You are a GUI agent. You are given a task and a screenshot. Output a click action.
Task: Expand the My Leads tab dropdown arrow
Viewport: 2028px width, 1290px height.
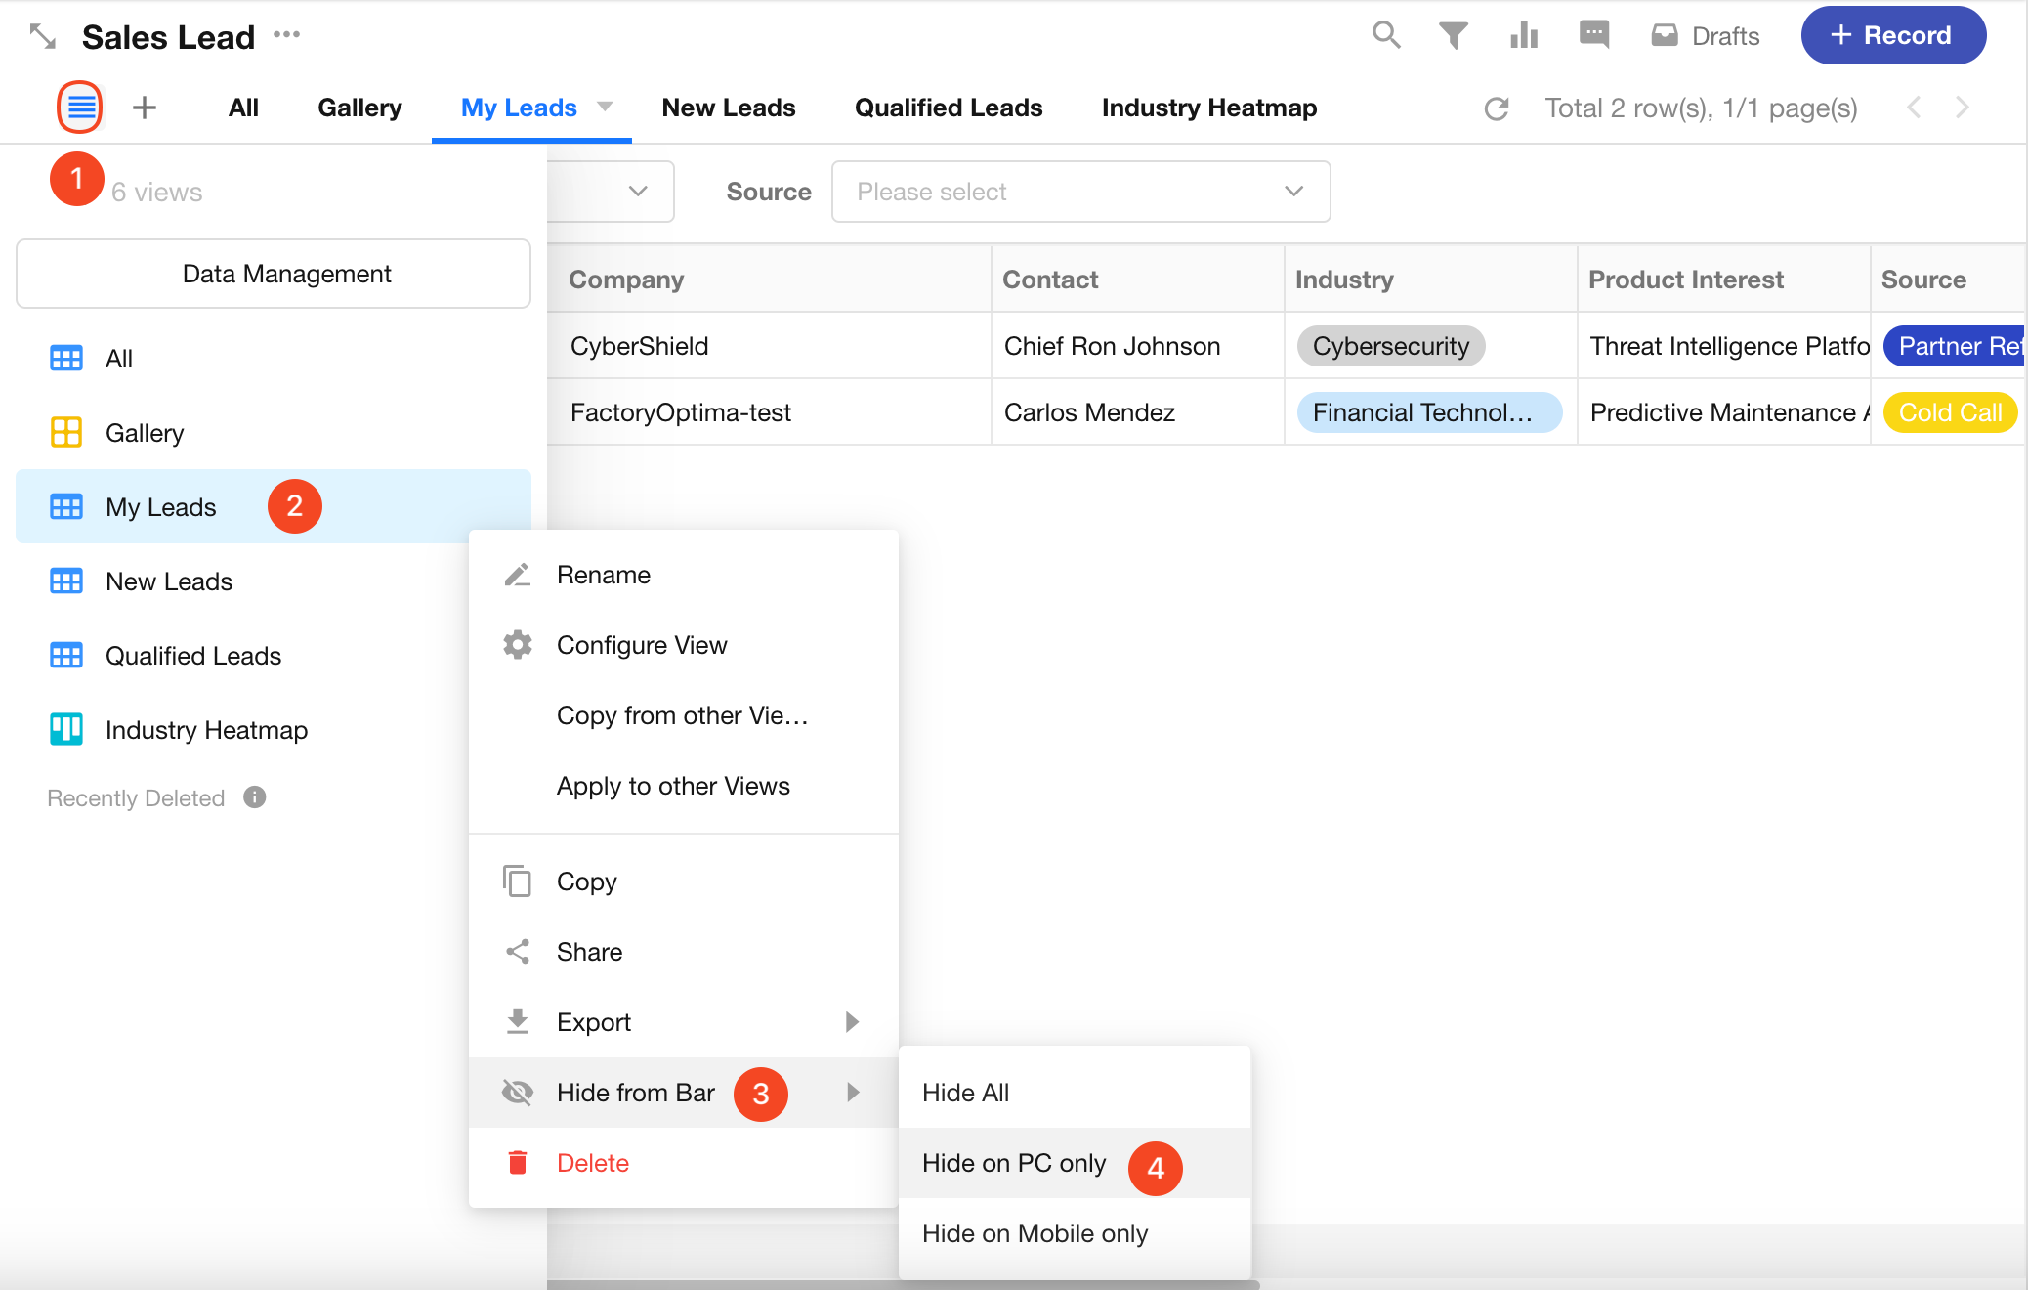coord(605,106)
